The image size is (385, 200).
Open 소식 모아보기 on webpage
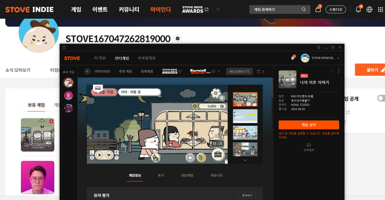(x=18, y=70)
